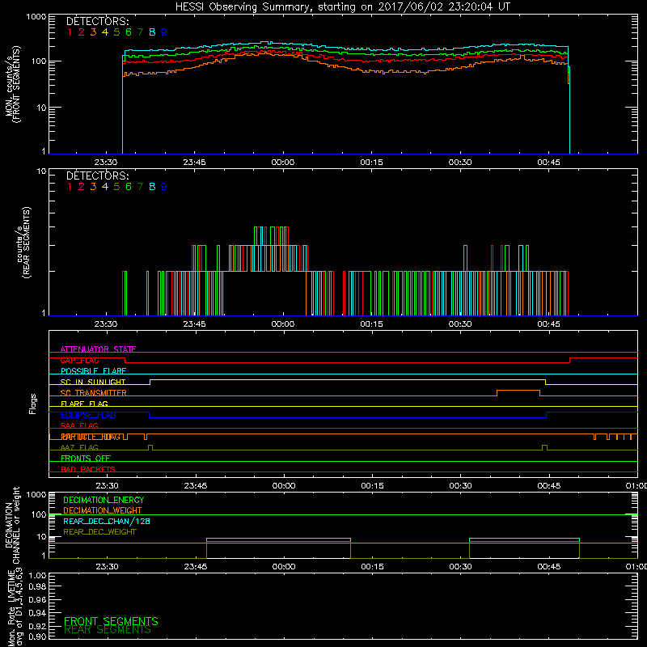Click the DECIMATION_ENERGY legend entry
The width and height of the screenshot is (647, 647).
pyautogui.click(x=104, y=500)
